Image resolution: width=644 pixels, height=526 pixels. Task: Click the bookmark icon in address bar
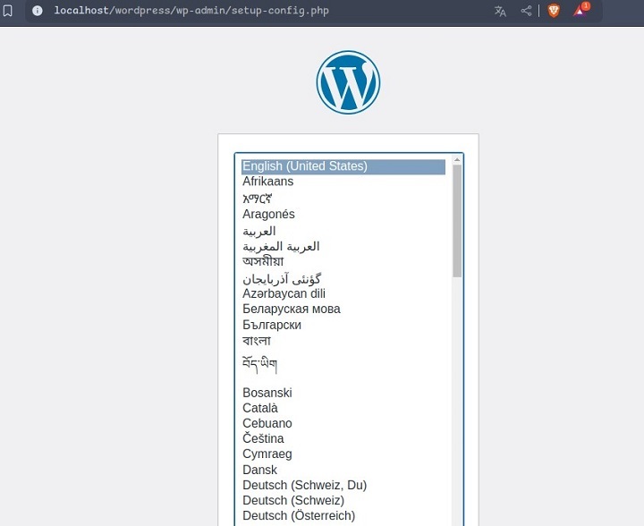click(x=7, y=11)
